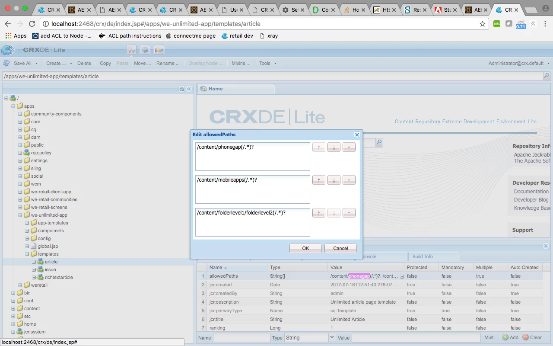Screen dimensions: 553x346
Task: Expand the core folder node
Action: [x=20, y=122]
